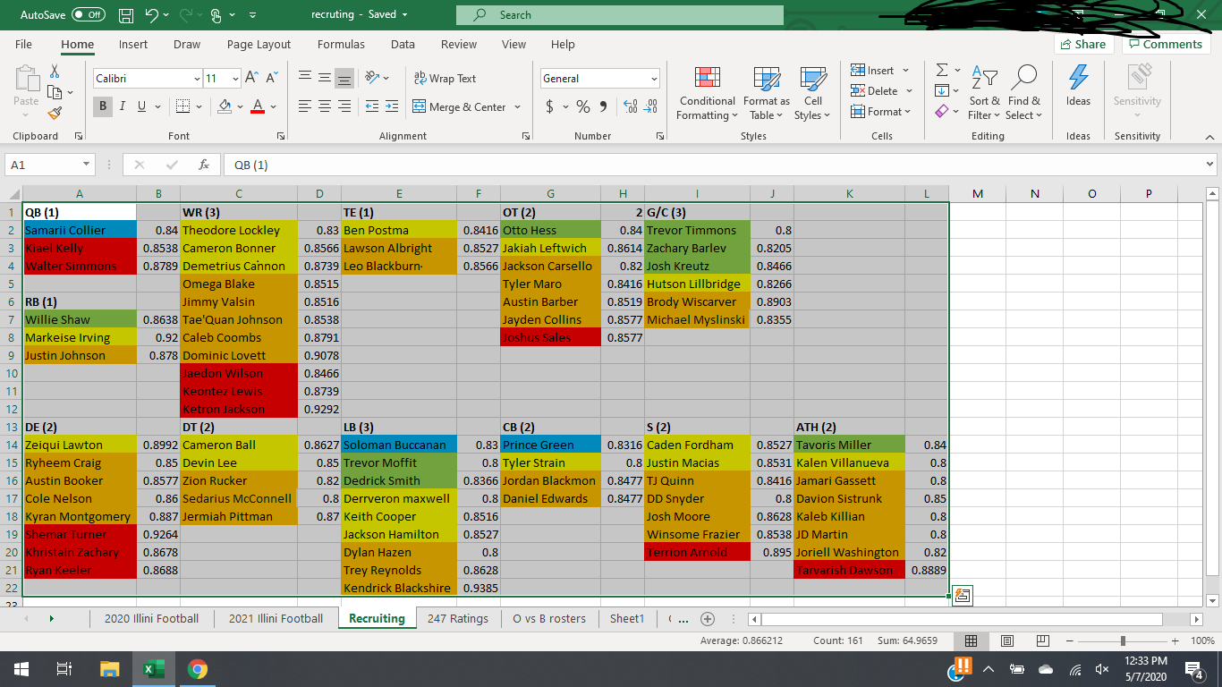This screenshot has width=1222, height=687.
Task: Open the Comments pane button
Action: click(1166, 44)
